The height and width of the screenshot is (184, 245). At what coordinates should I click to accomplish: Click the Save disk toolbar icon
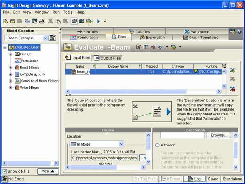tap(20, 21)
